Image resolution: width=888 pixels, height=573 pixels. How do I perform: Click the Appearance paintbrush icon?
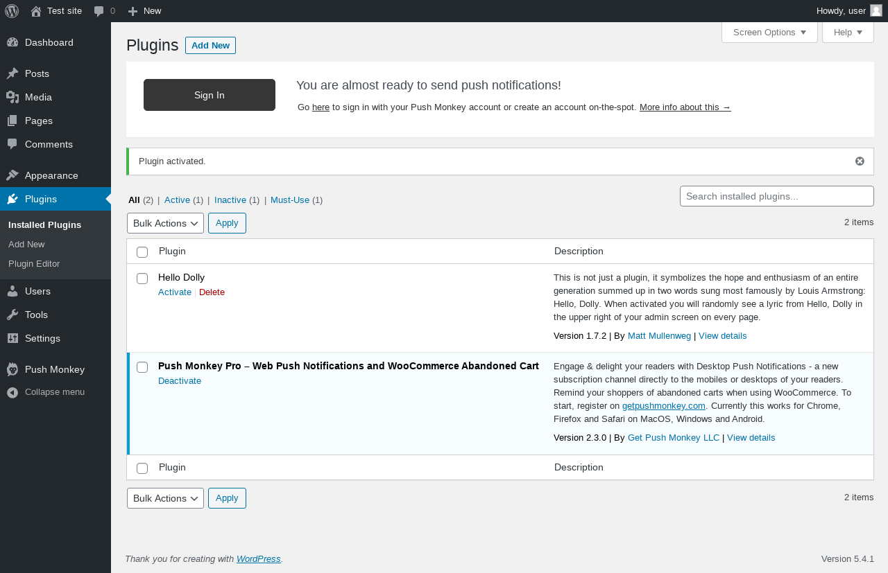point(12,175)
